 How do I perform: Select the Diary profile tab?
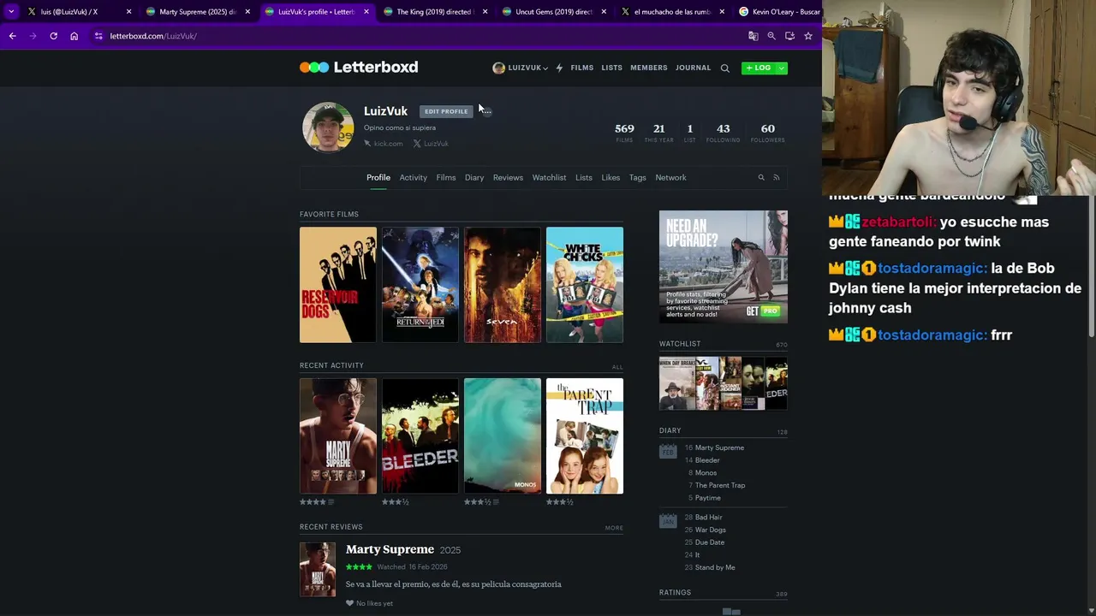click(x=474, y=177)
